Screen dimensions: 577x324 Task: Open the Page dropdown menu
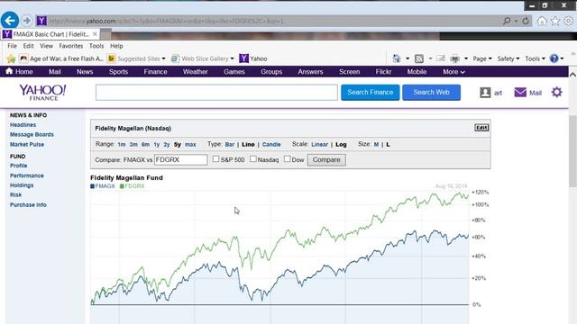point(482,58)
